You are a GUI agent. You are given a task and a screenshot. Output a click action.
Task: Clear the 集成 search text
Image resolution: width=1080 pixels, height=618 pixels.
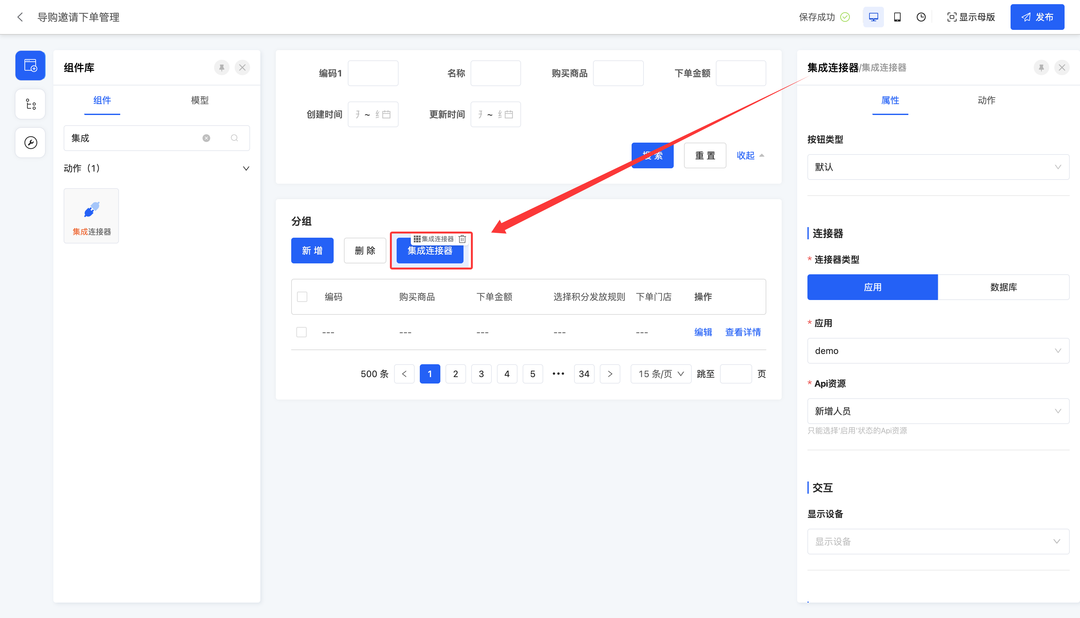206,138
